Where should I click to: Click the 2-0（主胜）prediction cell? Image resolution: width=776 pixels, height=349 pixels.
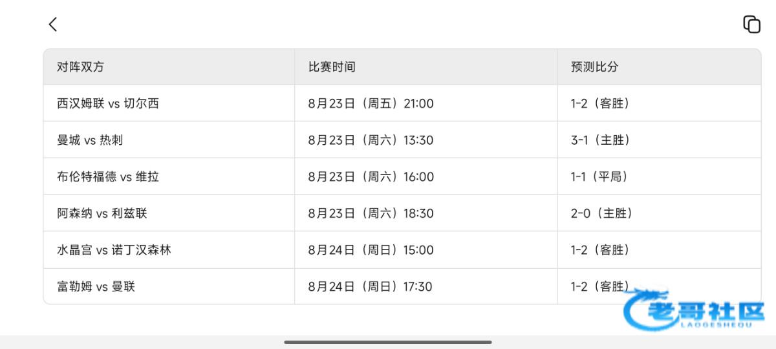(602, 213)
